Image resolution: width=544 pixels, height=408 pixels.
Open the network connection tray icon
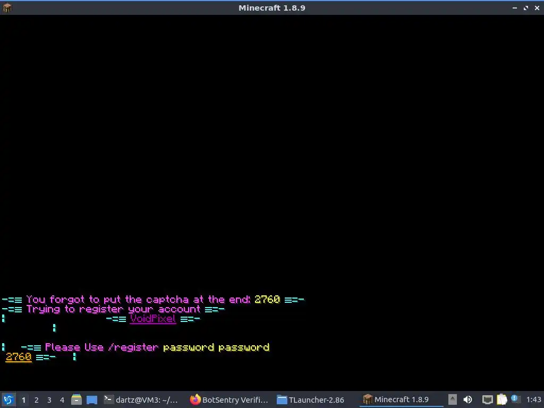coord(488,399)
